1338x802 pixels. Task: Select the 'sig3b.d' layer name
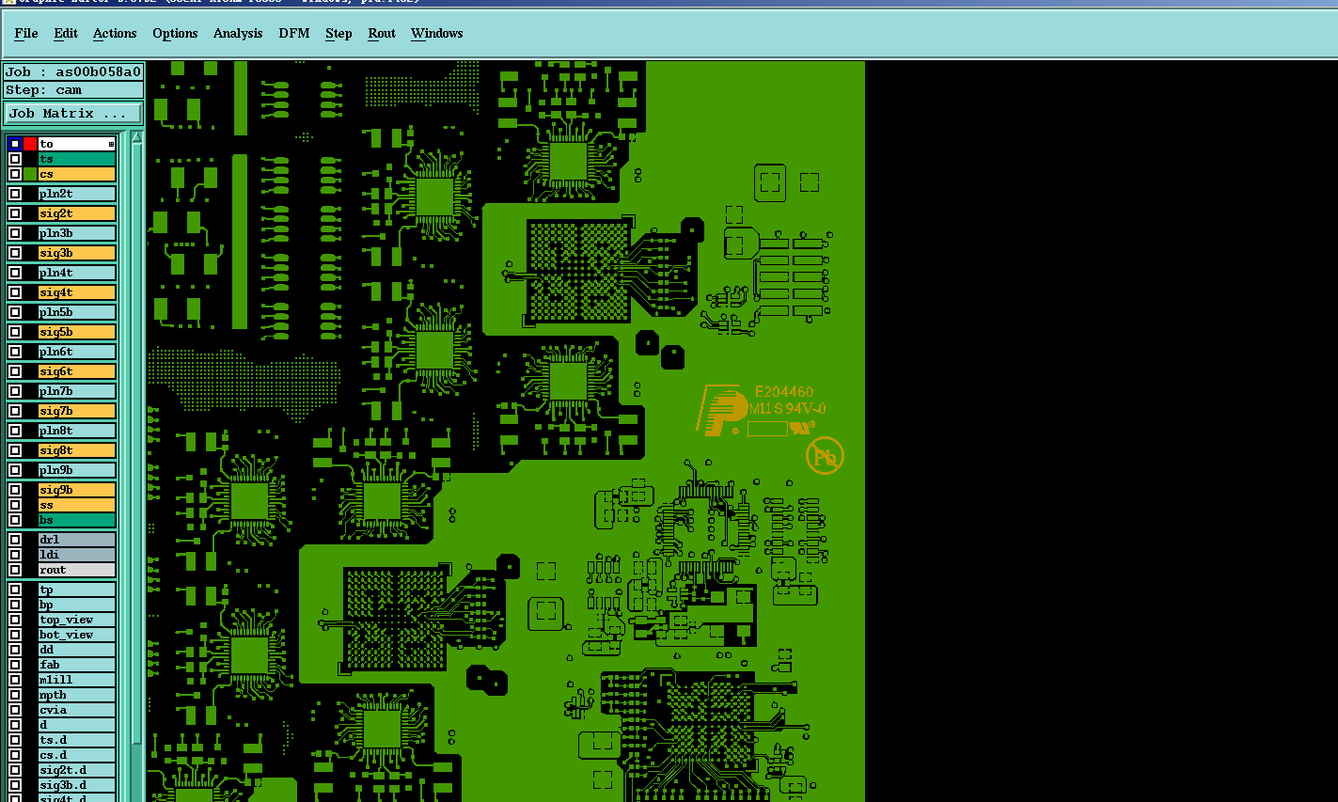click(76, 785)
